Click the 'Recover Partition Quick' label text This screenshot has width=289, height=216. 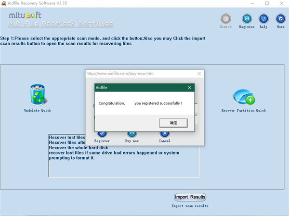244,110
